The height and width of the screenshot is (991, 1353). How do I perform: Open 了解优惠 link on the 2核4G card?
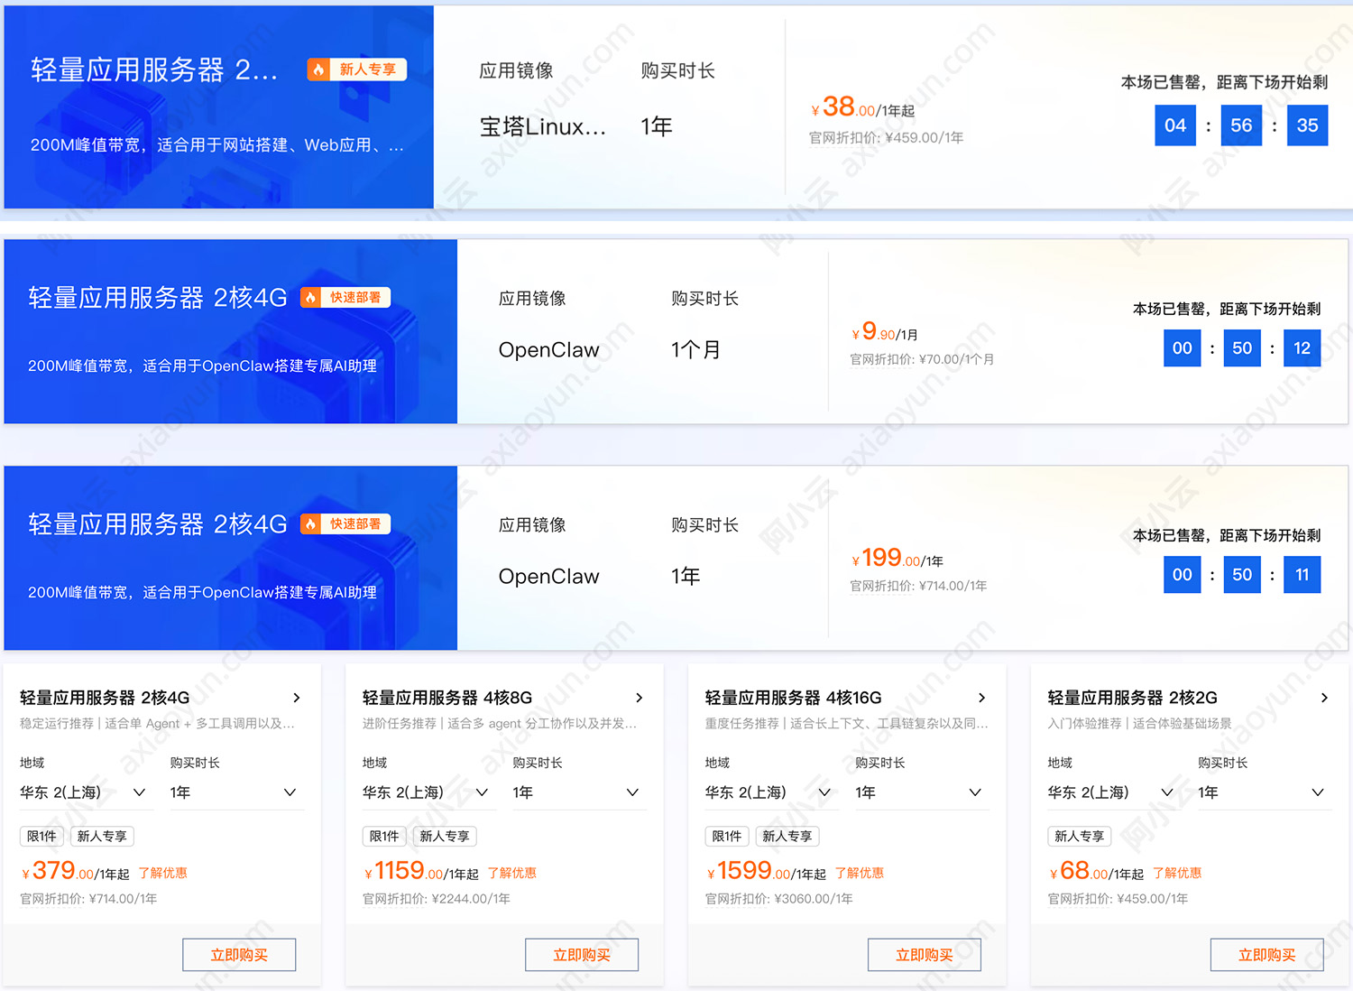pos(164,873)
